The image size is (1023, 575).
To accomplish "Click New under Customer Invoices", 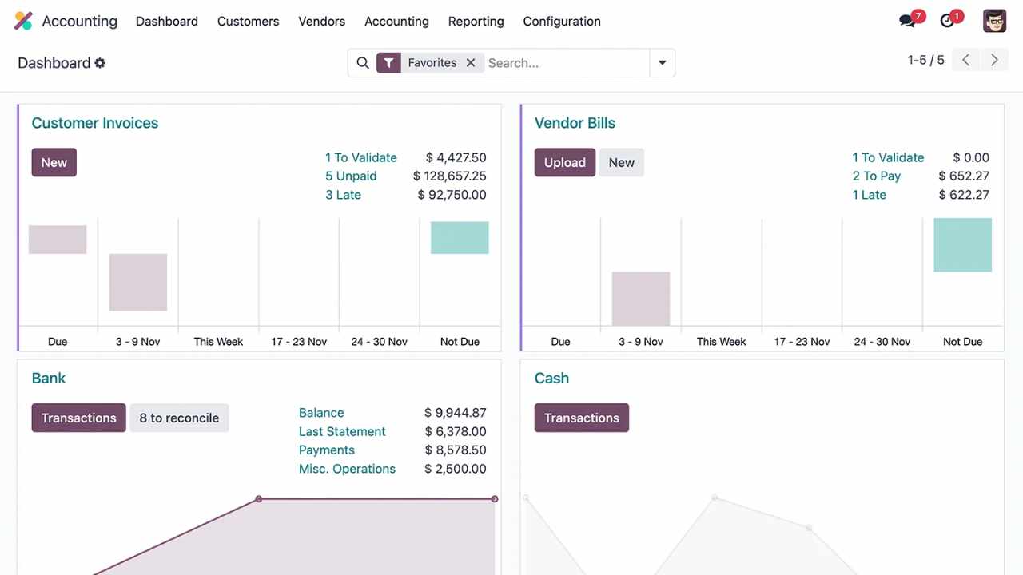I will tap(54, 162).
